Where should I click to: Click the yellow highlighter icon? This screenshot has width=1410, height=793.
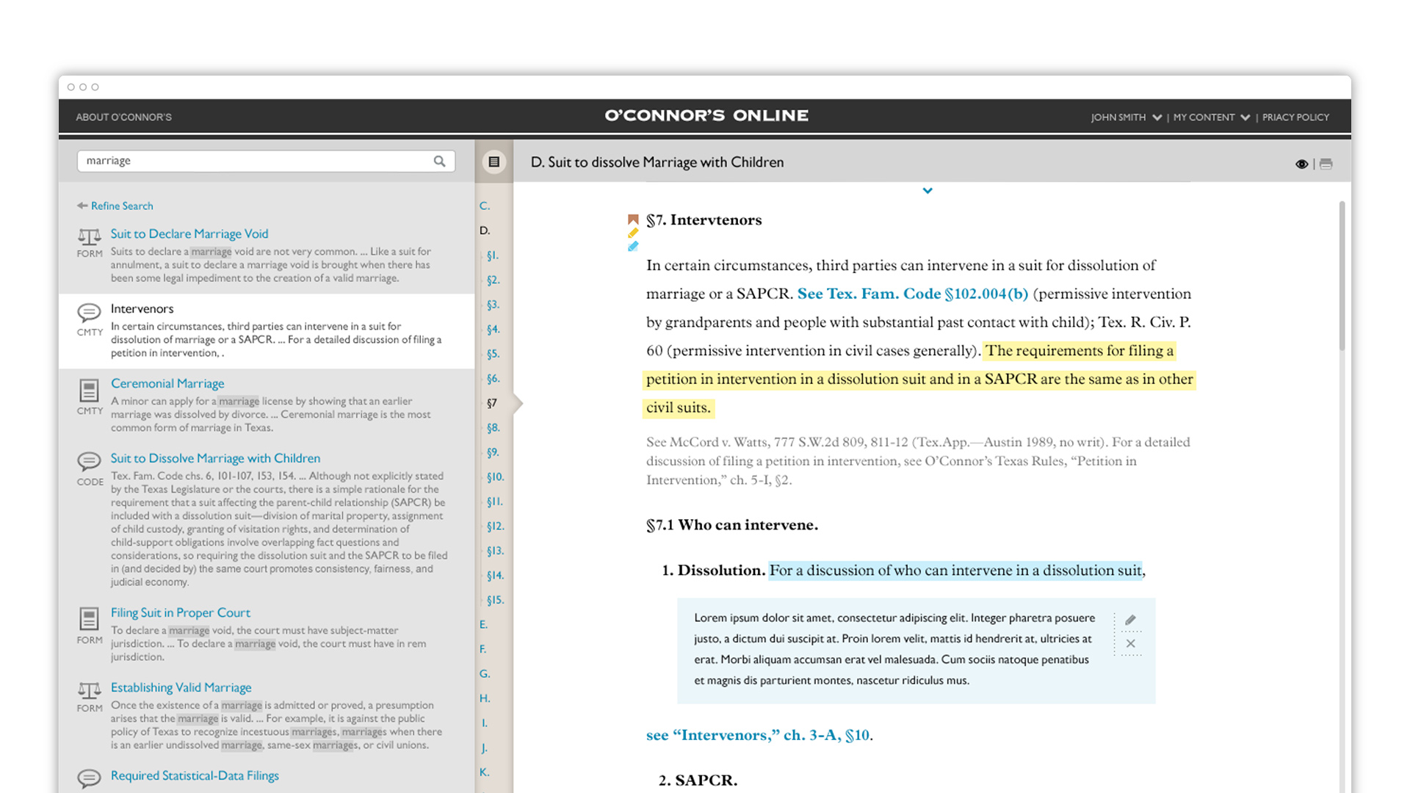(x=633, y=233)
